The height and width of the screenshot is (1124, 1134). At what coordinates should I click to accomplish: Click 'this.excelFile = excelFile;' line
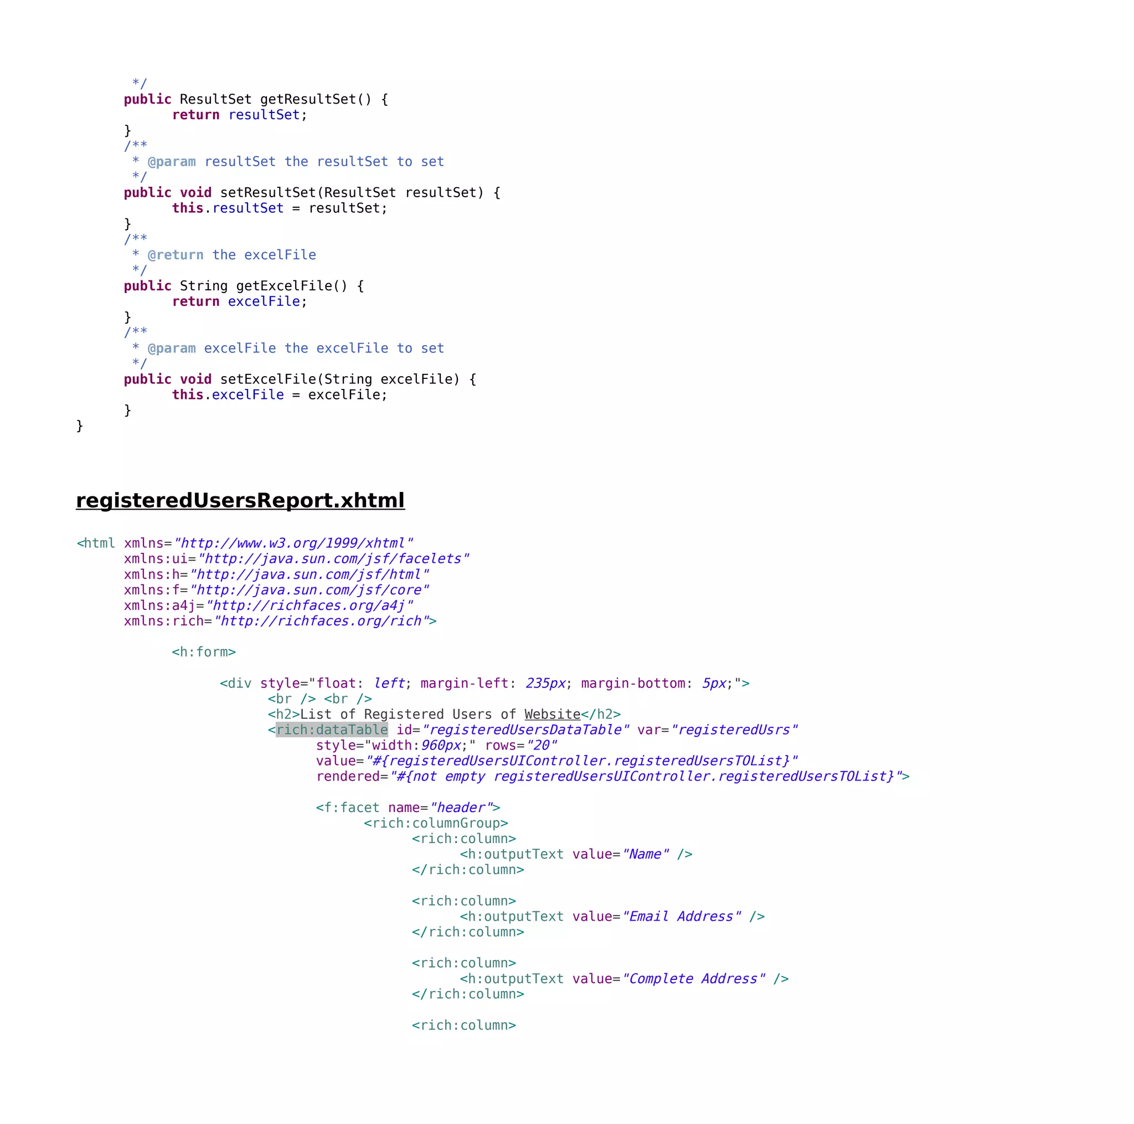point(280,394)
